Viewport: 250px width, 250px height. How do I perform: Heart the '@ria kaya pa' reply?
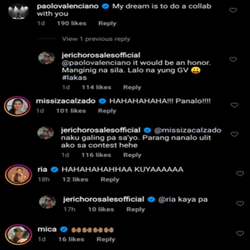click(240, 203)
